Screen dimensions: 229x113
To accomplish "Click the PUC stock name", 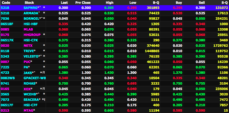I will click(27, 62).
